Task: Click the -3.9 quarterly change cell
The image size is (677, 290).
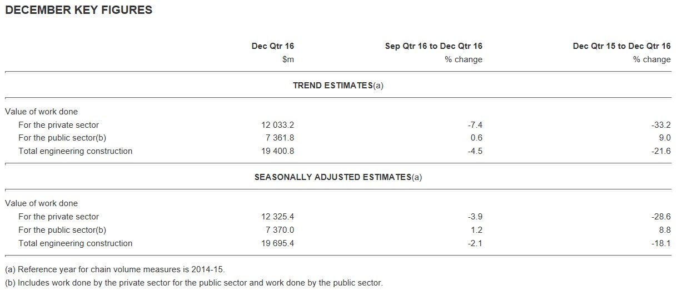Action: coord(475,217)
